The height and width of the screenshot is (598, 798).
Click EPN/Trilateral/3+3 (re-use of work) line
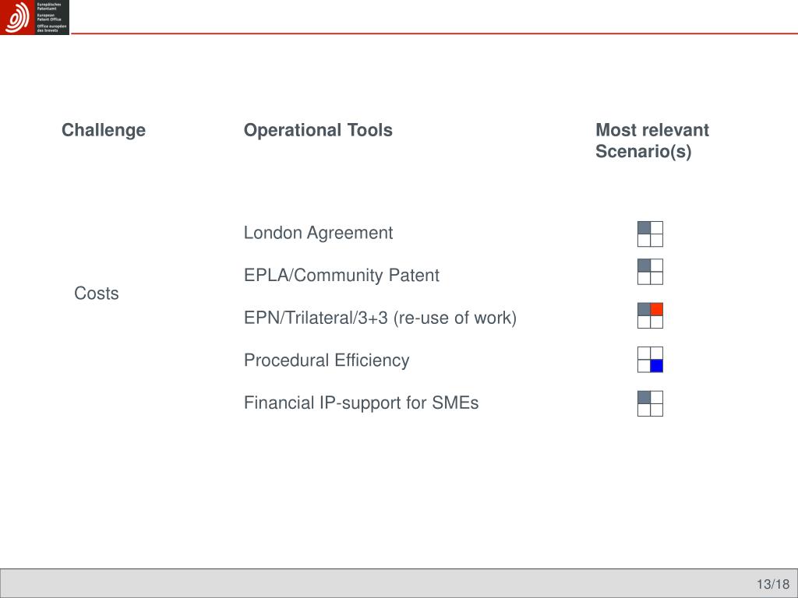point(380,318)
